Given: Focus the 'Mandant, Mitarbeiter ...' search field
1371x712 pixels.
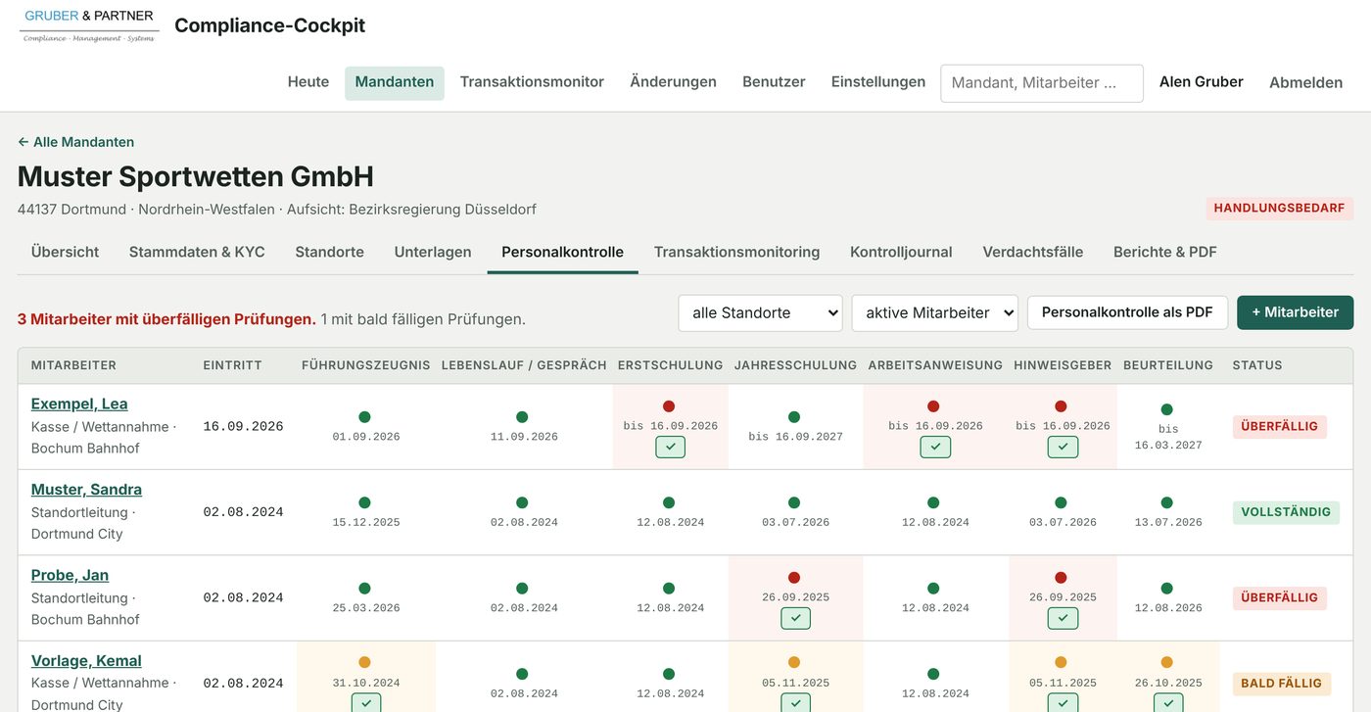Looking at the screenshot, I should 1042,83.
